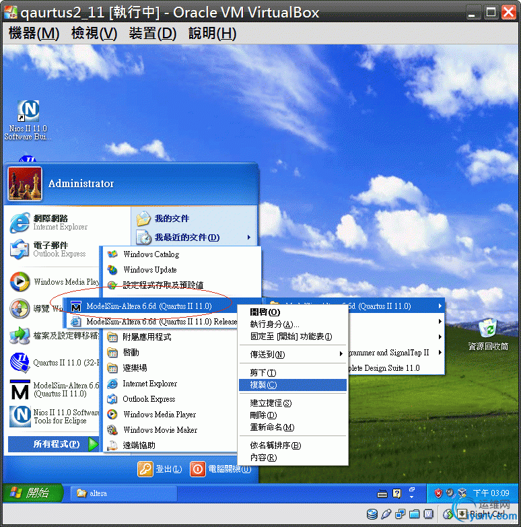This screenshot has height=527, width=521.
Task: Open VirtualBox Machine (機器) menu
Action: point(34,33)
